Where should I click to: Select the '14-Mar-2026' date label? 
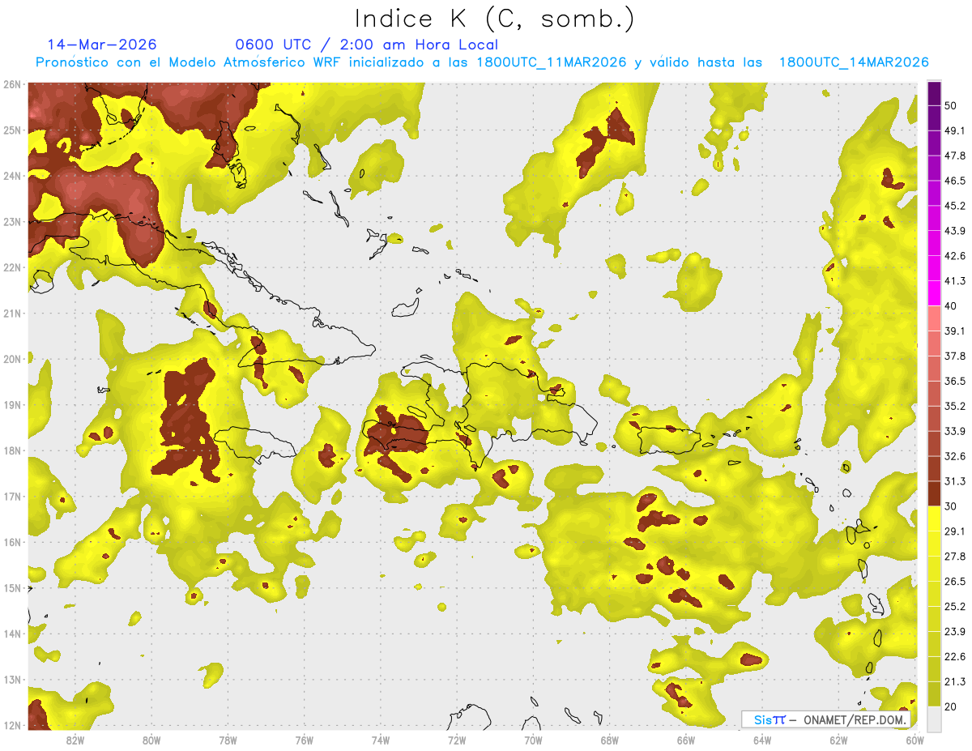tap(102, 45)
